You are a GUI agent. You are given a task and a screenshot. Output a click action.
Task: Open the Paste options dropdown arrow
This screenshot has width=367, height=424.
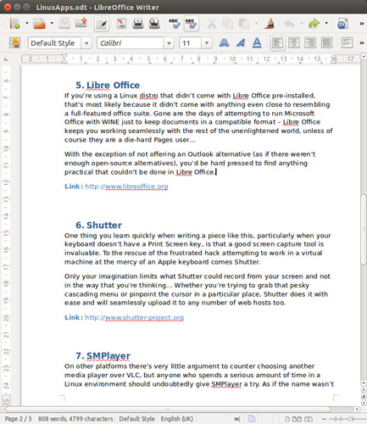[x=256, y=23]
